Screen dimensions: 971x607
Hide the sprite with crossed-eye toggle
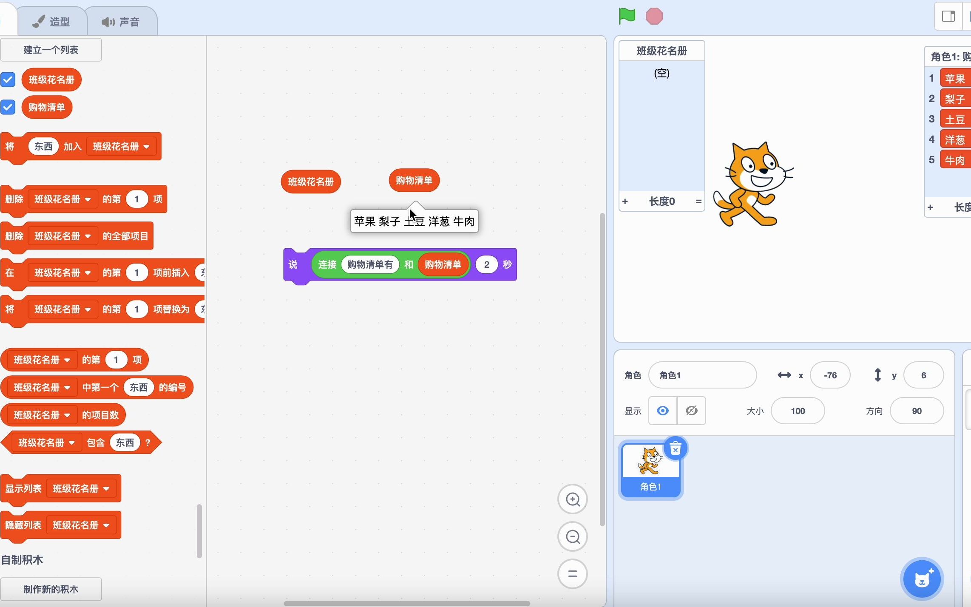tap(691, 411)
